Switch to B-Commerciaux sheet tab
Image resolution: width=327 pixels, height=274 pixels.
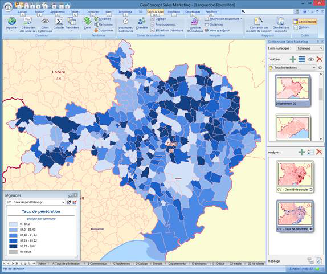(x=97, y=264)
